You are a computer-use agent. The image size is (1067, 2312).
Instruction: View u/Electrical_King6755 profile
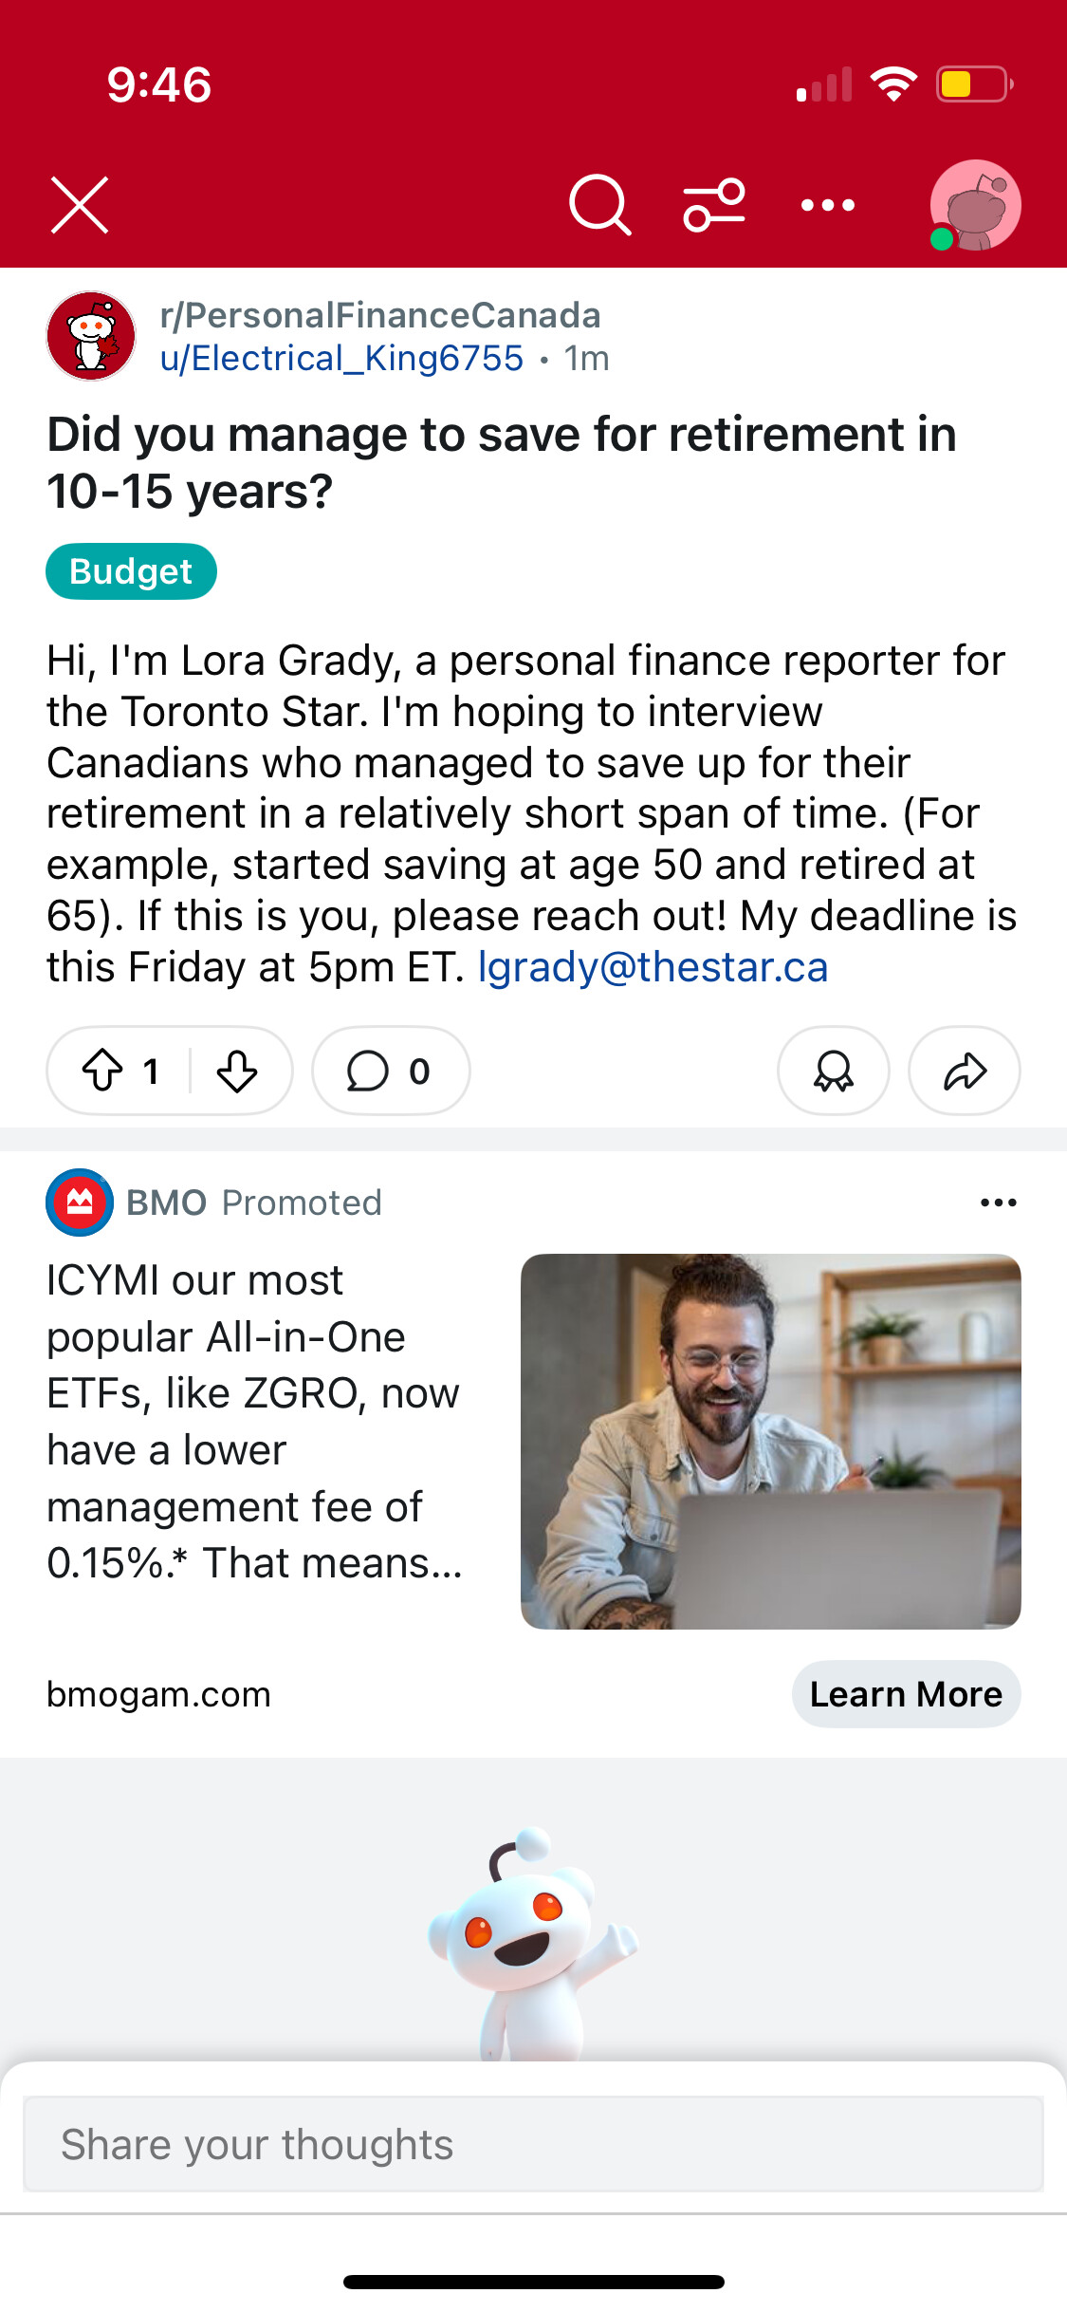click(x=341, y=359)
